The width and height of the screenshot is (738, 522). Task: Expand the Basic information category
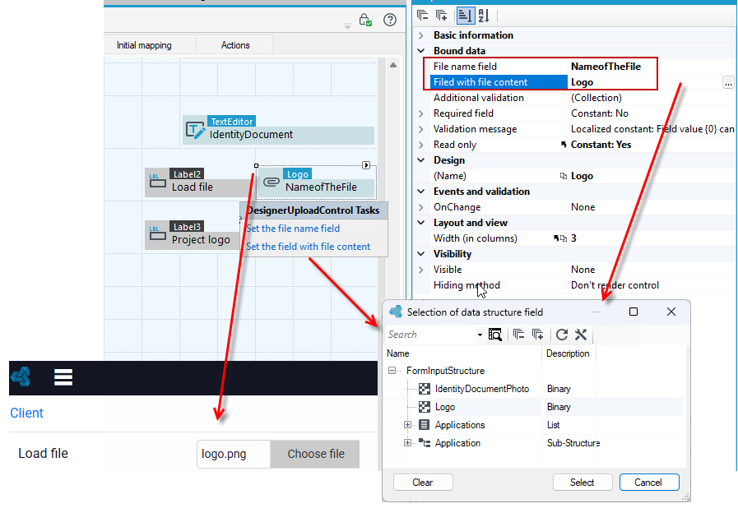[x=421, y=35]
